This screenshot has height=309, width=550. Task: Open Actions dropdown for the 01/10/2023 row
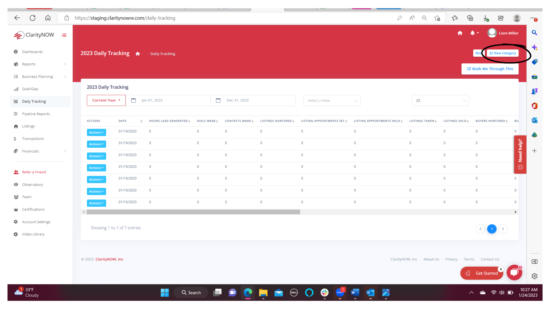point(96,203)
